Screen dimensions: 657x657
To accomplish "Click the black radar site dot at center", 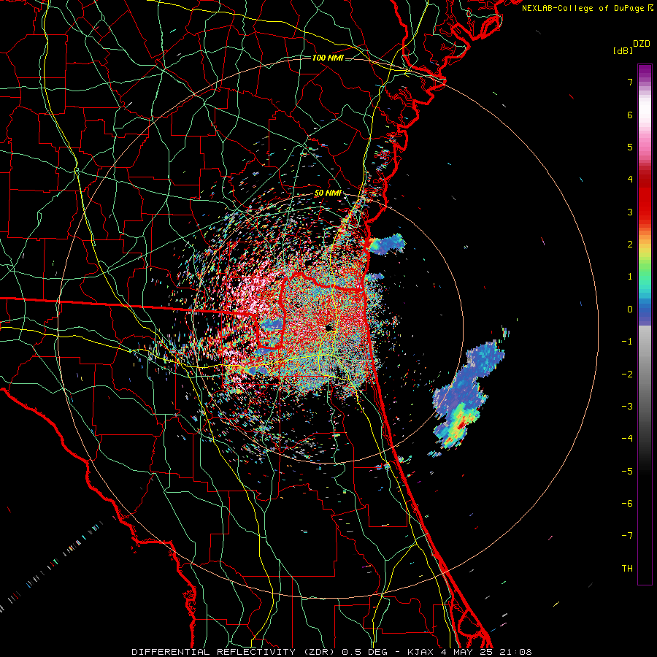I will pos(329,327).
